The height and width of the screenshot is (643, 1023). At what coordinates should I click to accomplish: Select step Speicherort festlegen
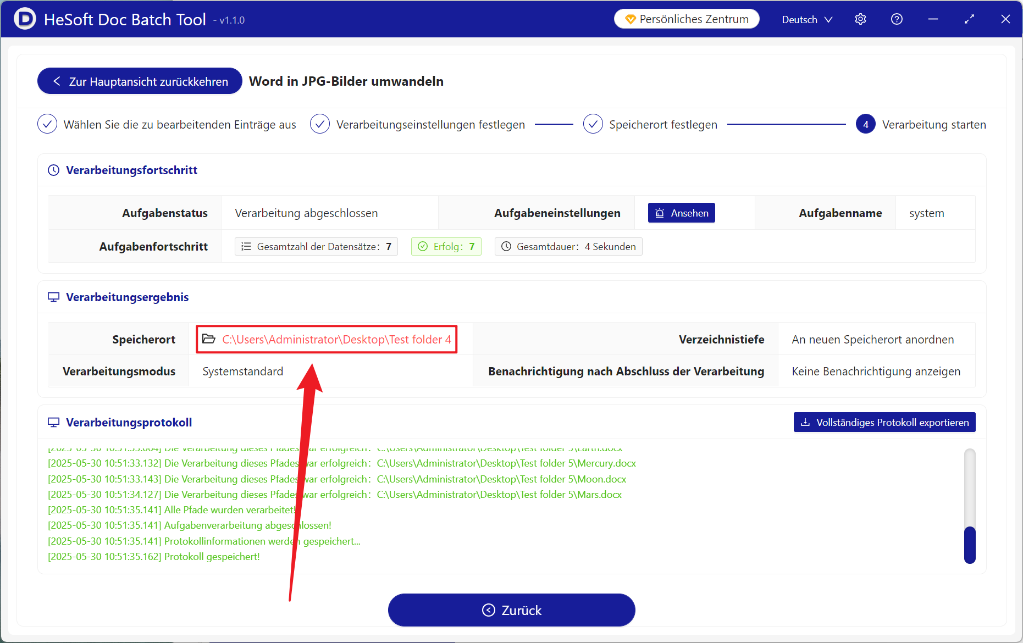pos(650,125)
